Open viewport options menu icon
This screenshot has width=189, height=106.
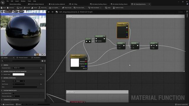2,11
